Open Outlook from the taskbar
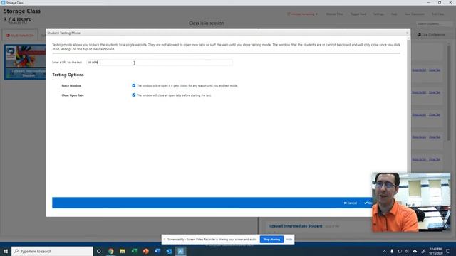This screenshot has width=456, height=256. coord(169,251)
